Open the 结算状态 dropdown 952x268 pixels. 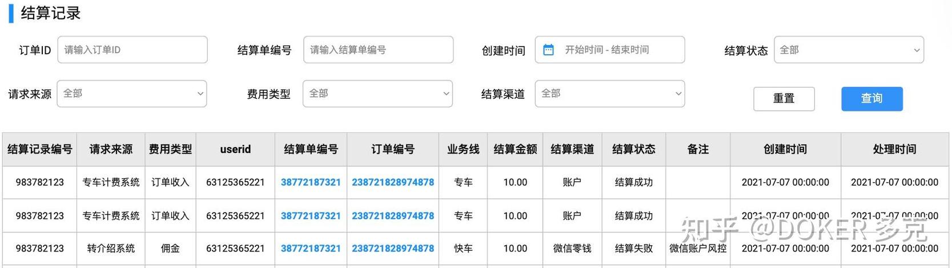click(849, 50)
